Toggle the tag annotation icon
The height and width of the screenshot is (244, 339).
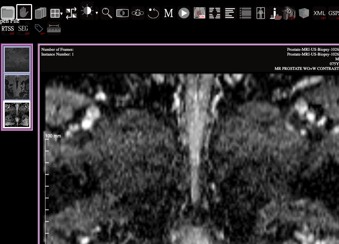pos(39,28)
